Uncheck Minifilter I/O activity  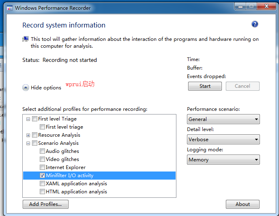42,176
